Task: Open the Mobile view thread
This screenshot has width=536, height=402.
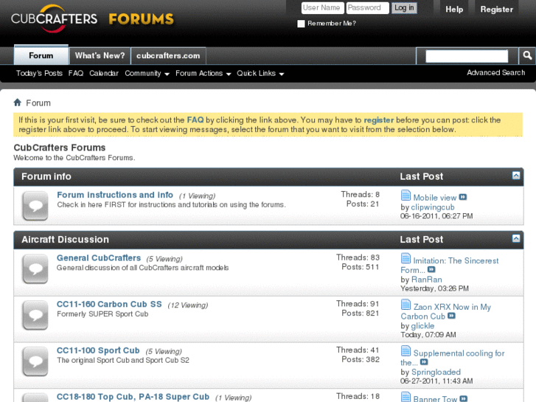Action: 435,198
